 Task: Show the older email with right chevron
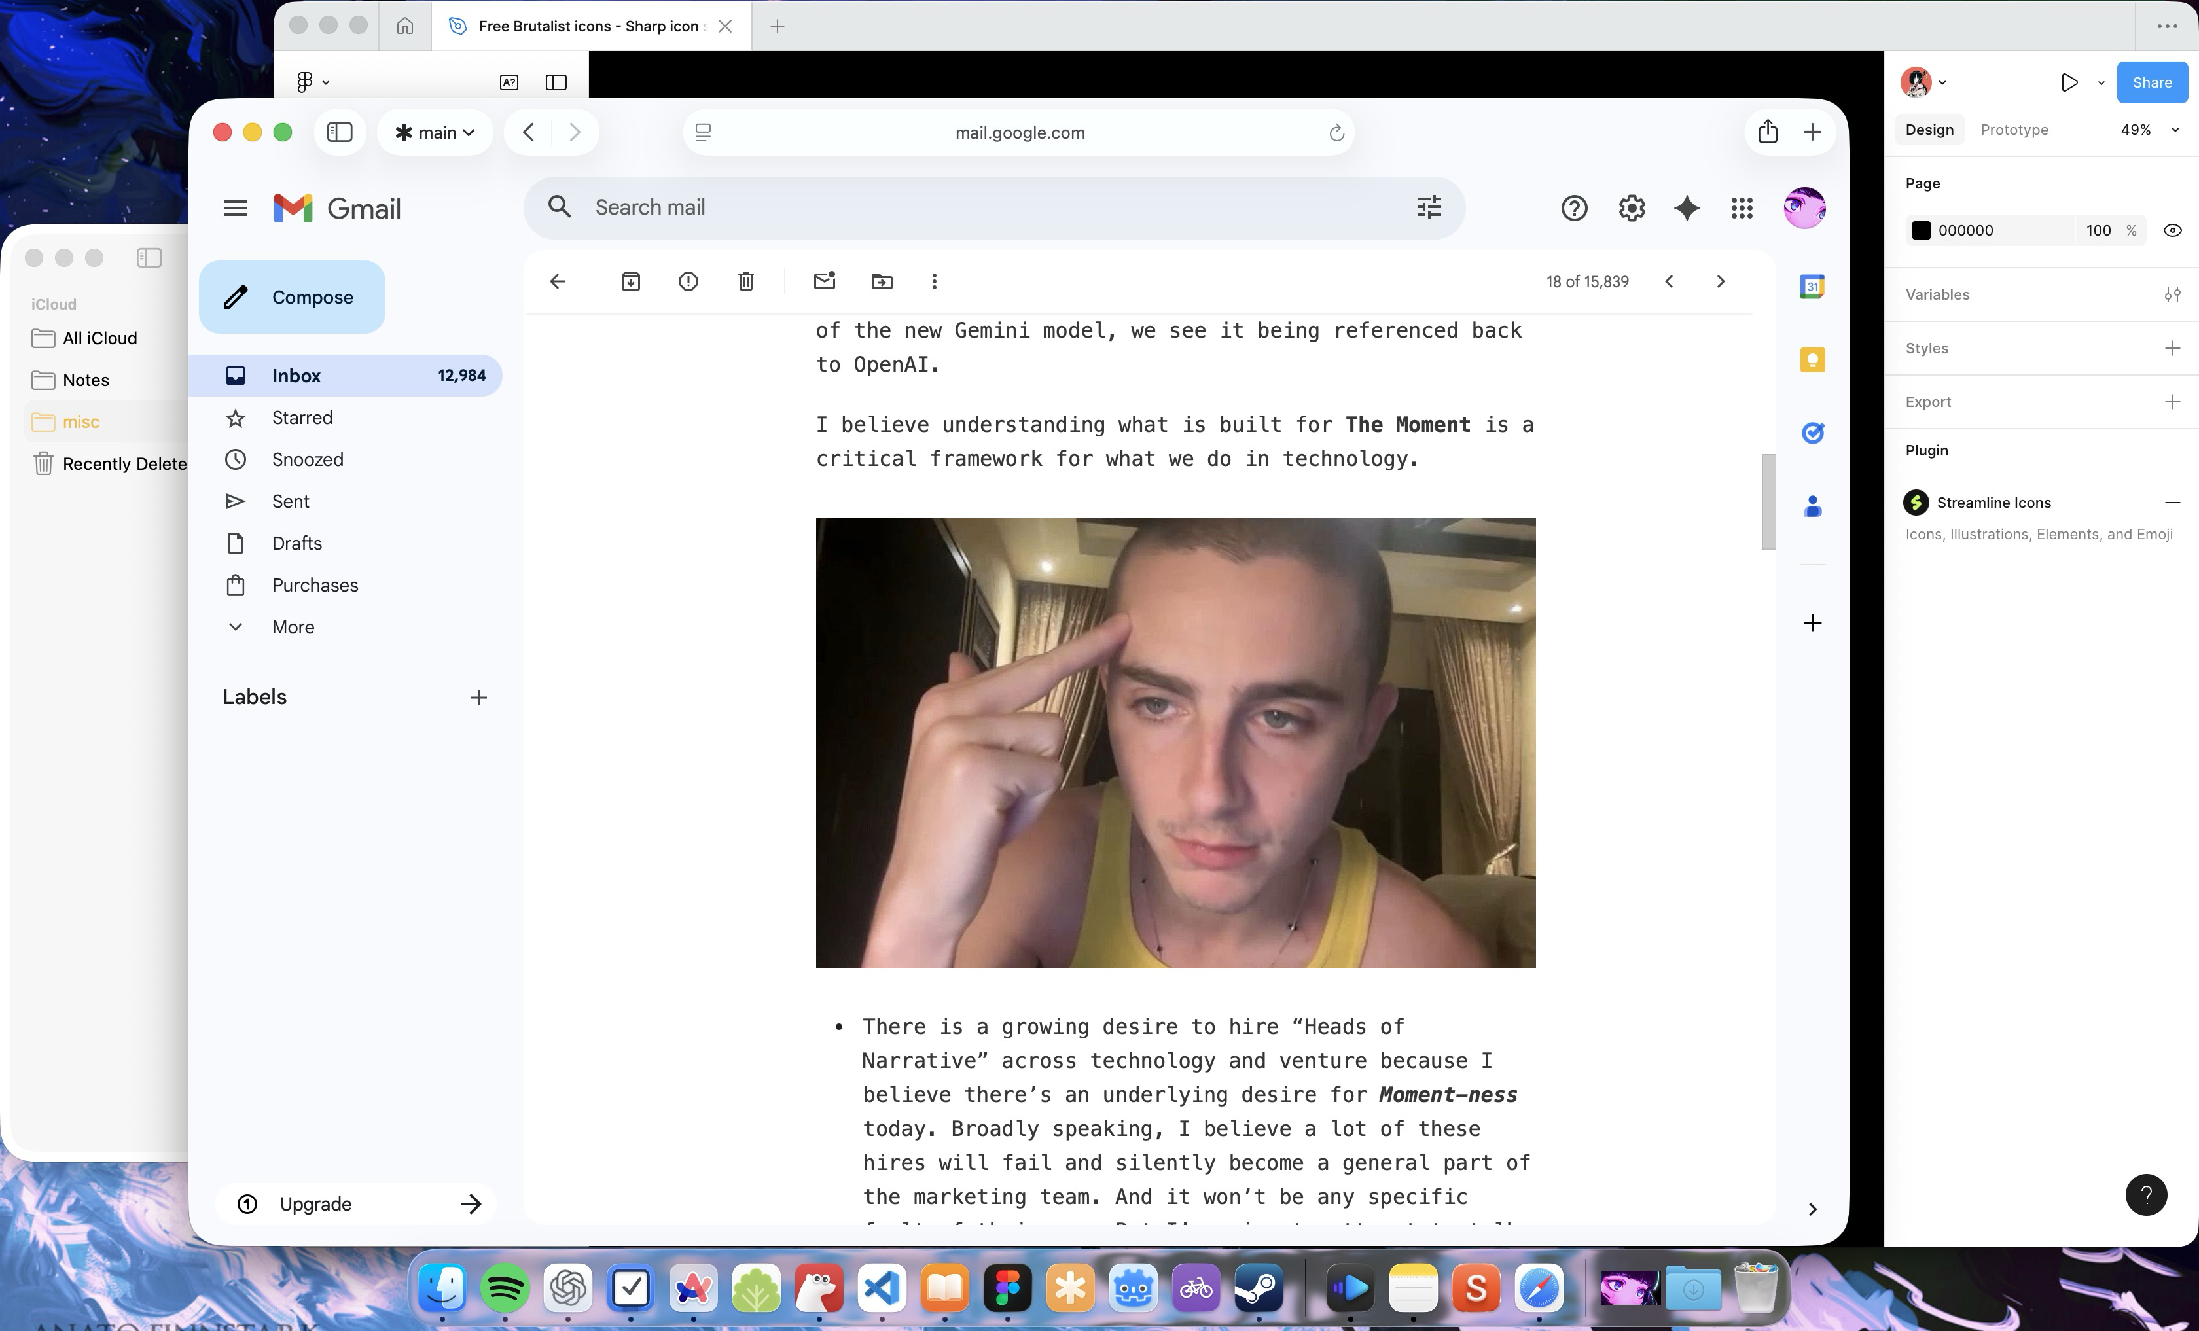(x=1721, y=282)
